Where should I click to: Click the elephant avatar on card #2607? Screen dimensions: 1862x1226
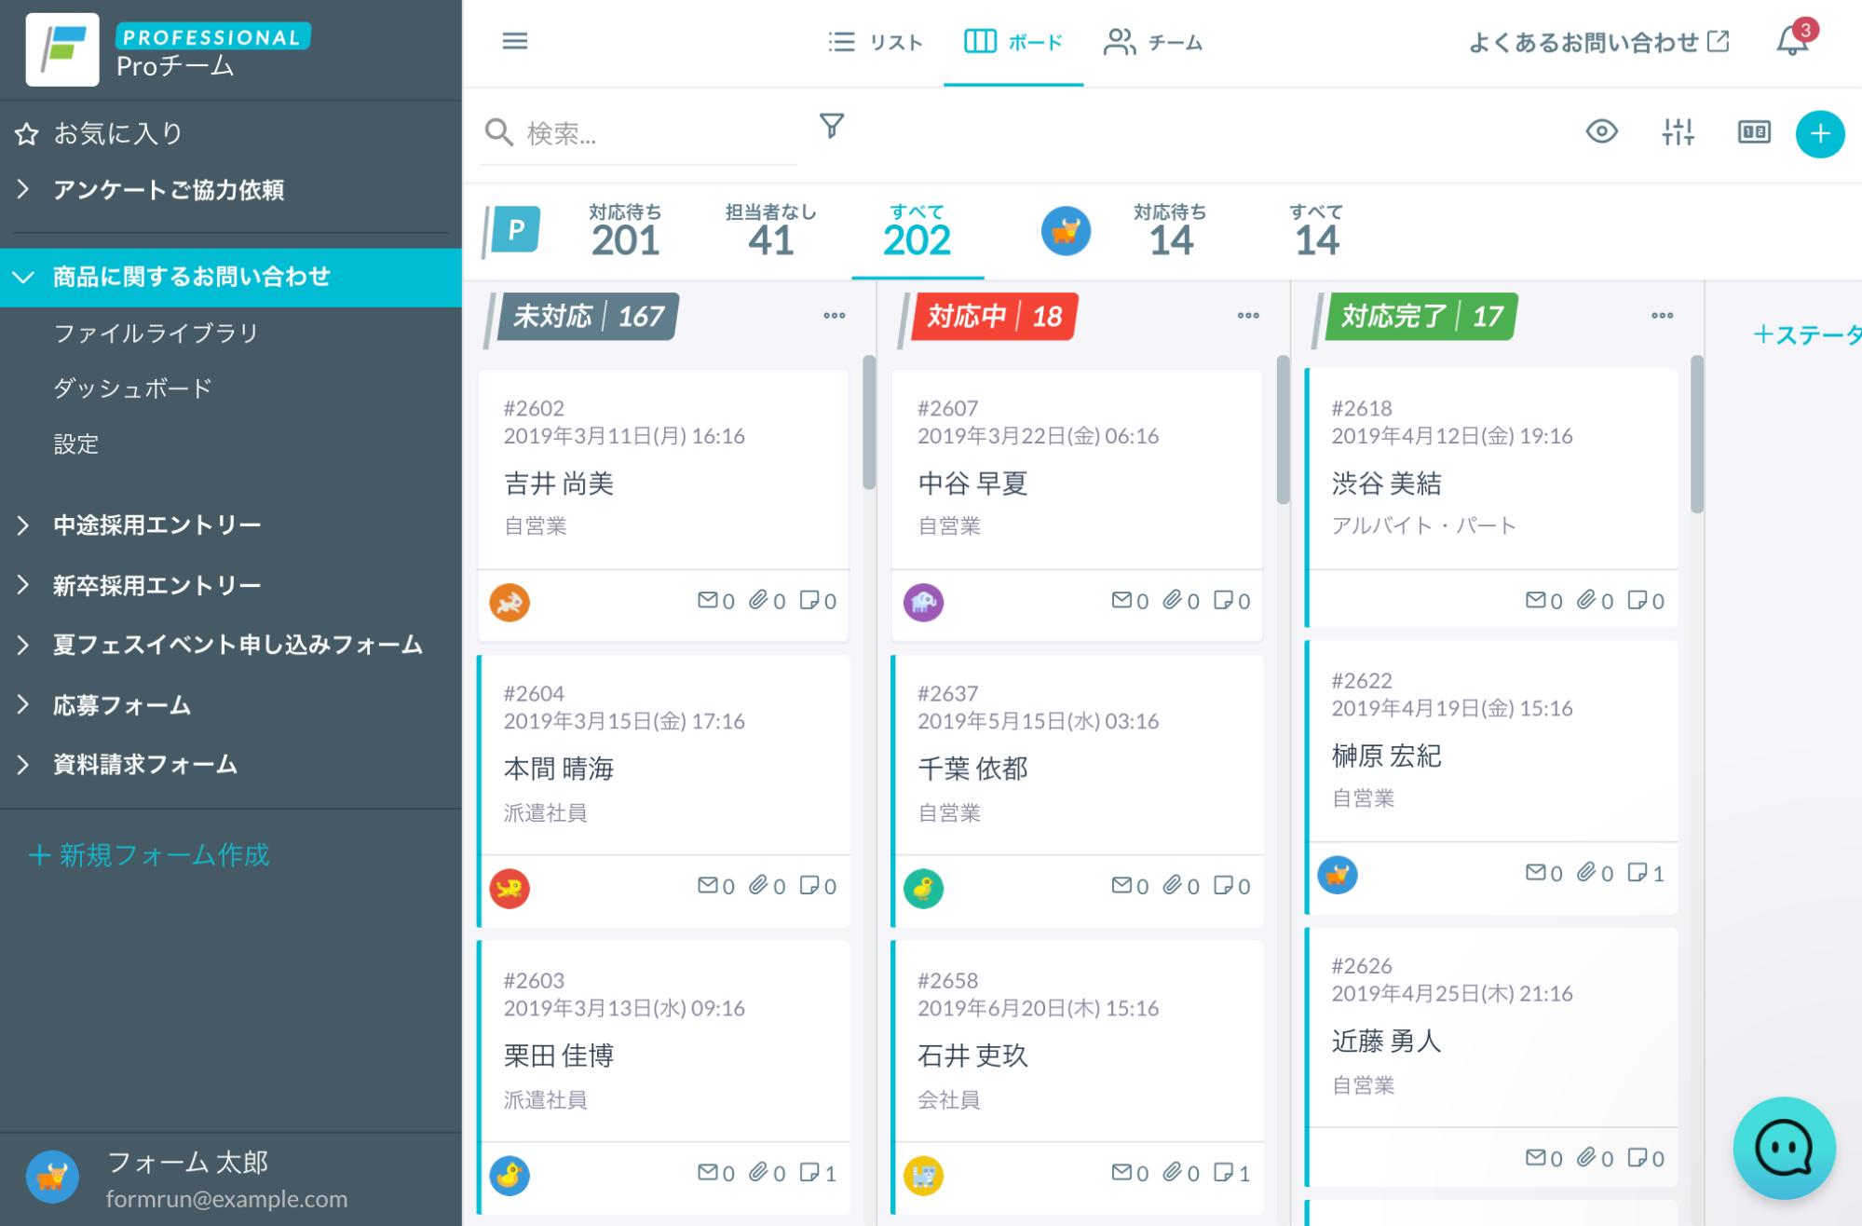(923, 603)
